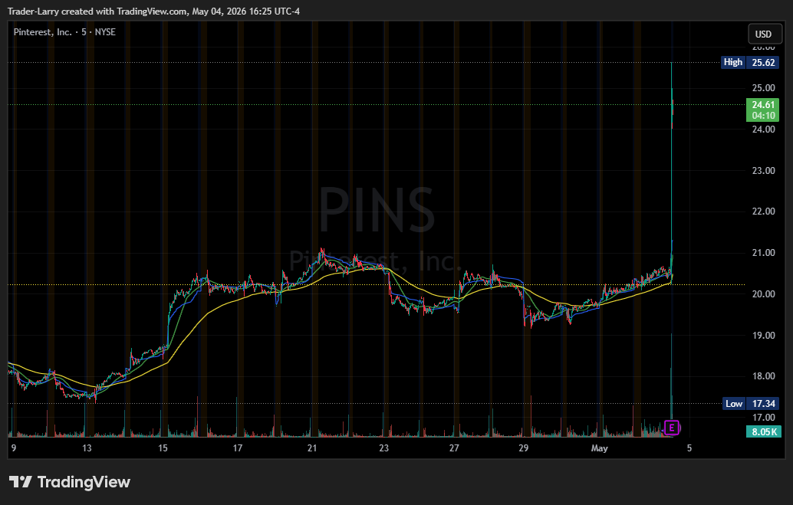Click date 29 on the time axis
Screen dimensions: 793x505
(x=524, y=448)
